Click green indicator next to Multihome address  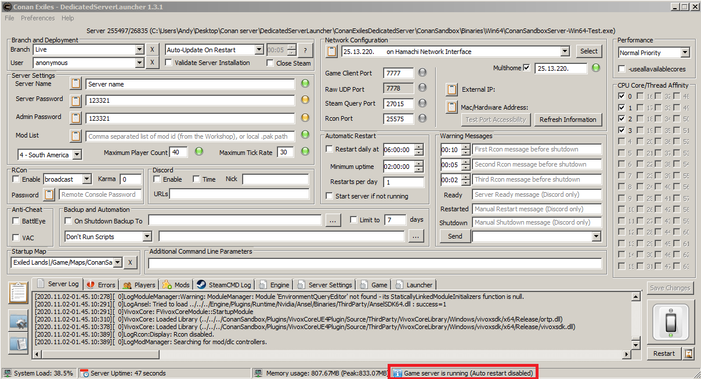tap(596, 68)
